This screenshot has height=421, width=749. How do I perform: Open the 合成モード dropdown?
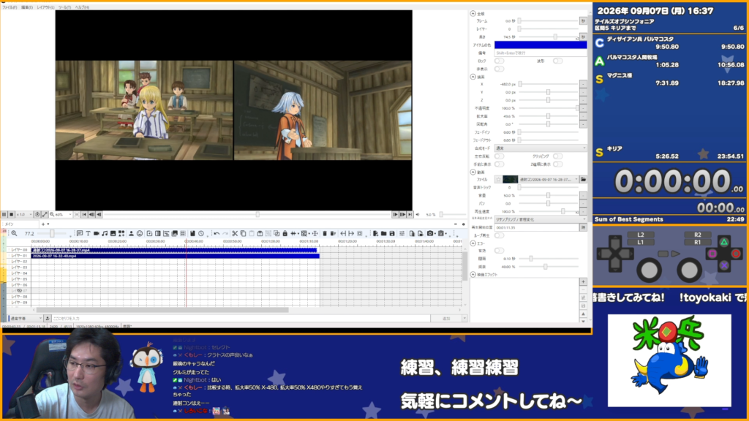[541, 148]
